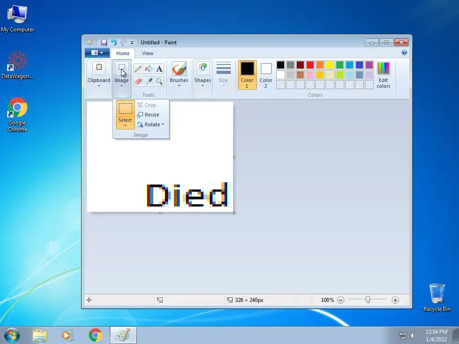Viewport: 459px width, 344px height.
Task: Select the Magnifier tool
Action: pyautogui.click(x=159, y=81)
